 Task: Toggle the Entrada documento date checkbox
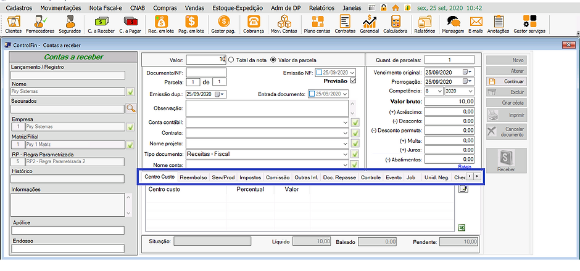312,94
